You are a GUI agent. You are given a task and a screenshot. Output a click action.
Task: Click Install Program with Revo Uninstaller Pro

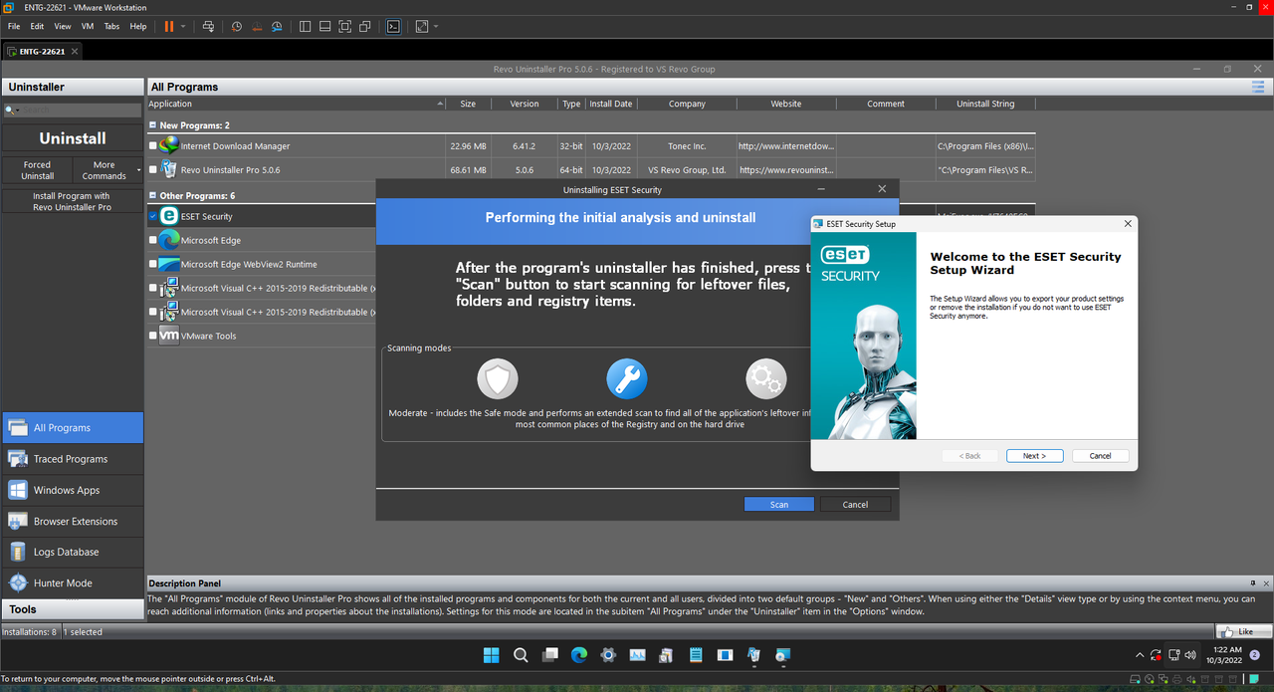(72, 202)
